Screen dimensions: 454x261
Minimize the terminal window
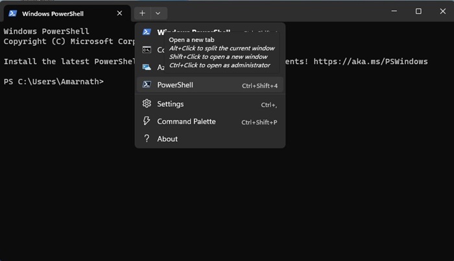point(394,11)
